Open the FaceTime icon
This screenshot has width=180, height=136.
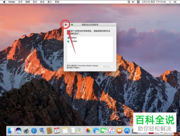104,131
